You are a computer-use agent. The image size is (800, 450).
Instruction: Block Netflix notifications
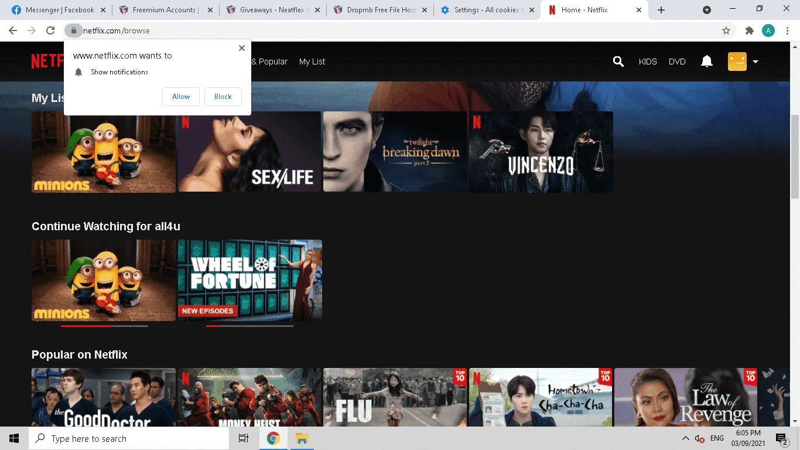223,97
